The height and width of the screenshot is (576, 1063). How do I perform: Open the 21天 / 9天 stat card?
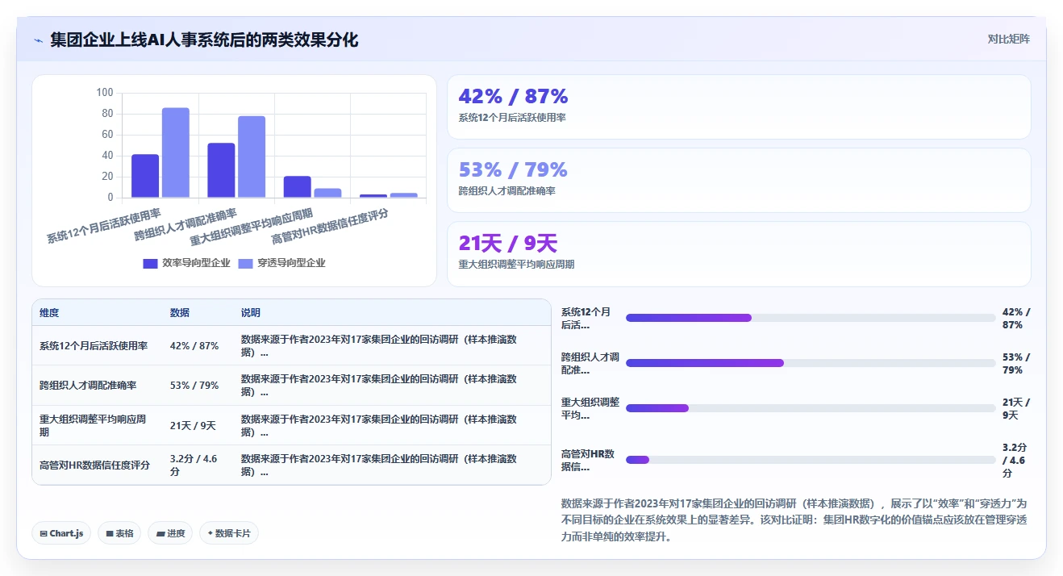(739, 254)
